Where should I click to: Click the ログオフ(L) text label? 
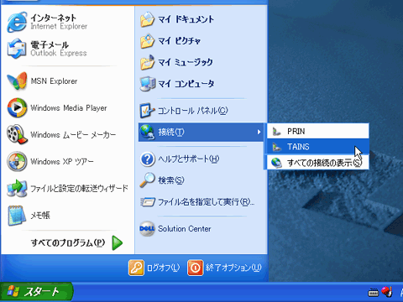pyautogui.click(x=163, y=268)
